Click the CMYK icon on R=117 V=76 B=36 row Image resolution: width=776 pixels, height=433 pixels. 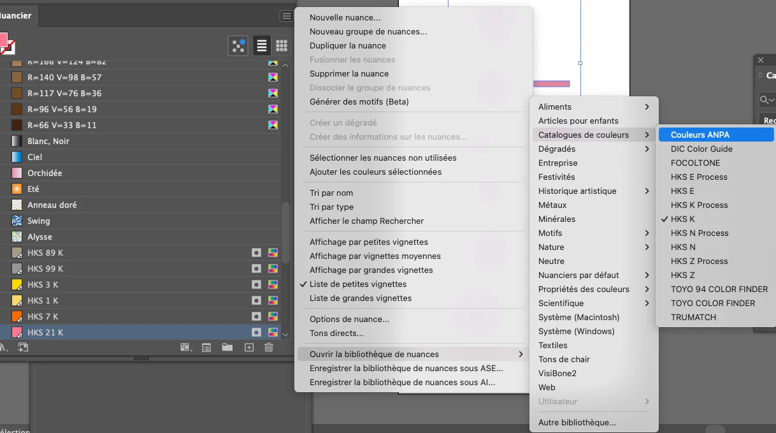coord(273,93)
